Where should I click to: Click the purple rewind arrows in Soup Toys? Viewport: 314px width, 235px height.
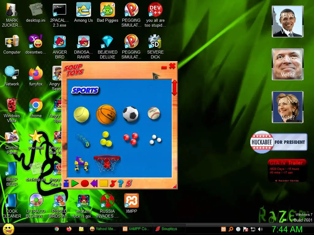94,183
